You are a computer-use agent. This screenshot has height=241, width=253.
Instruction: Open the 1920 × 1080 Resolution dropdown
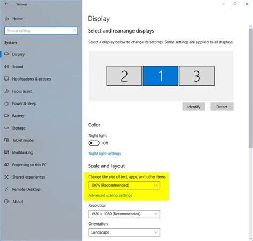[124, 214]
